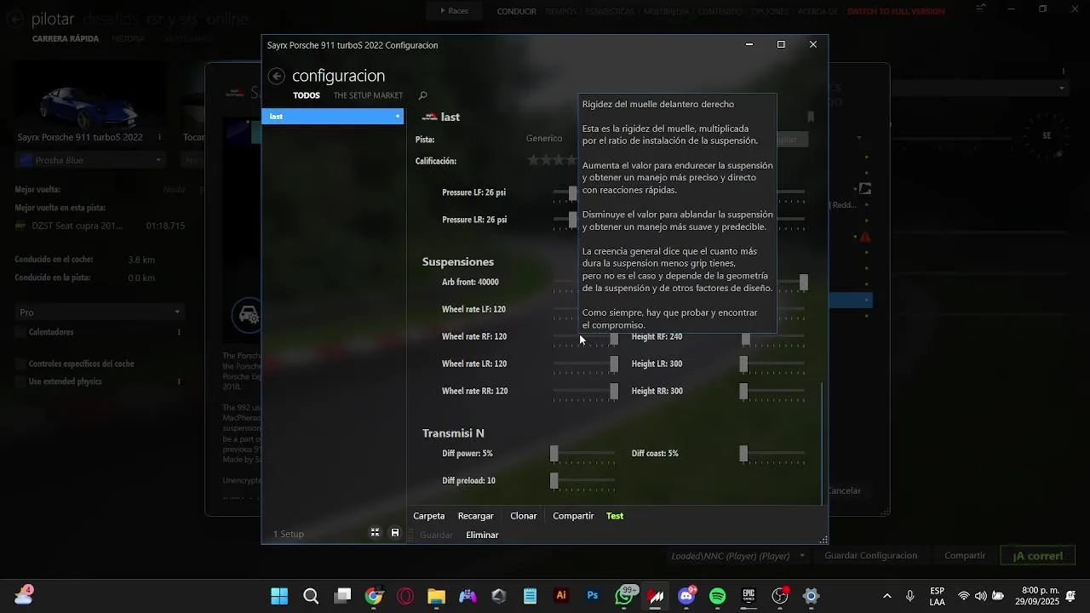Open the ESP LAA language switcher
1090x613 pixels.
pos(937,596)
